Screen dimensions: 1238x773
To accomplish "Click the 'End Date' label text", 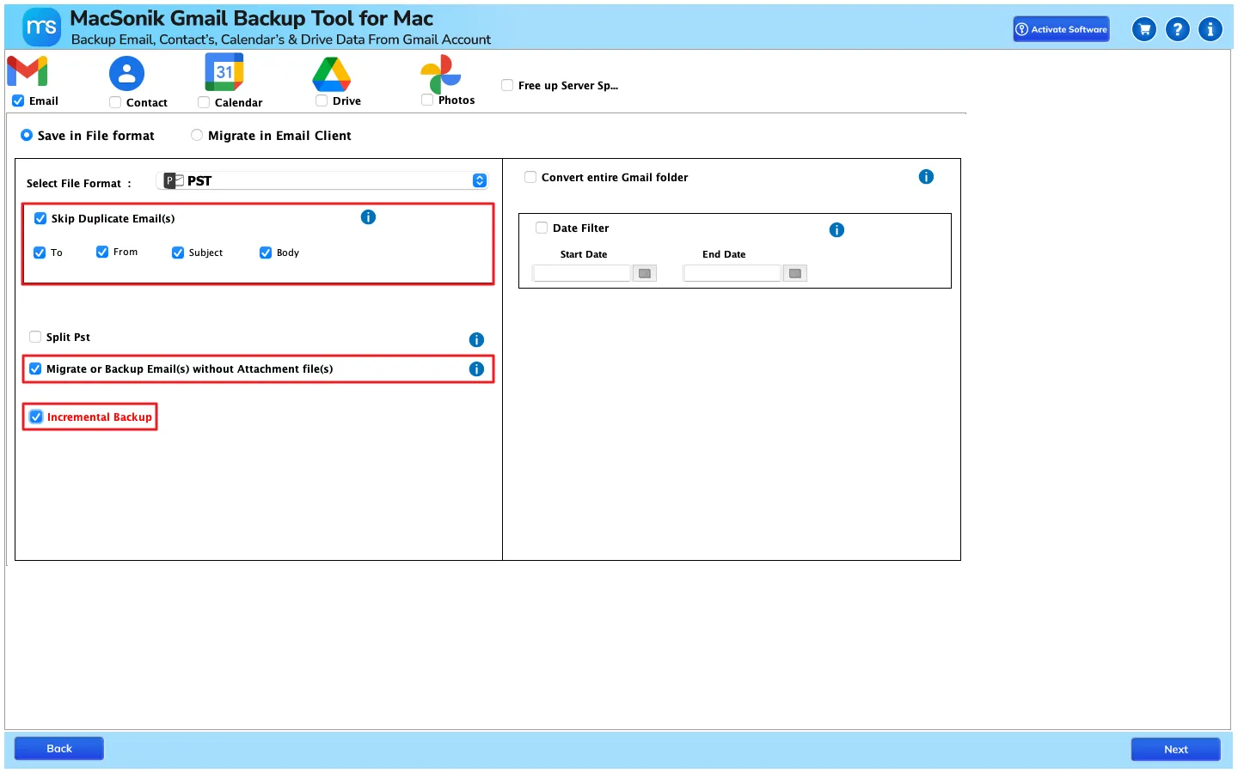I will (x=724, y=254).
